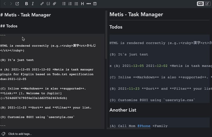
Task: Attach a file with the paperclip icon
Action: (x=55, y=4)
